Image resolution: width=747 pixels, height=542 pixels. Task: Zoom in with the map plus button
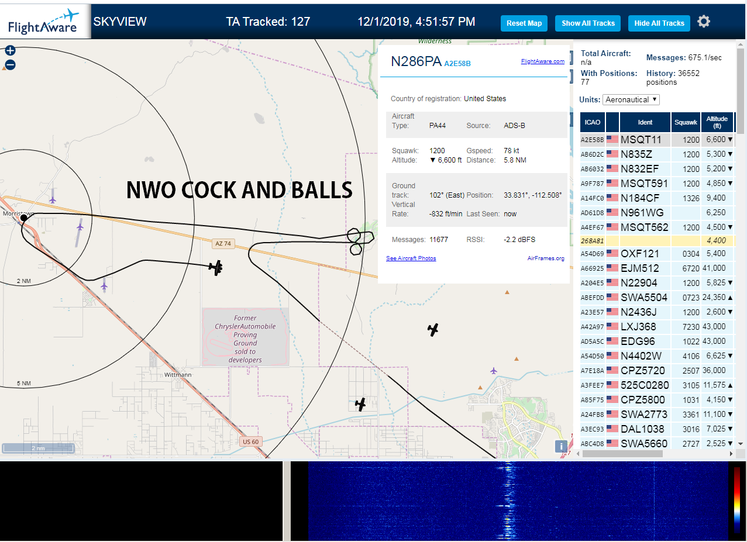coord(10,51)
